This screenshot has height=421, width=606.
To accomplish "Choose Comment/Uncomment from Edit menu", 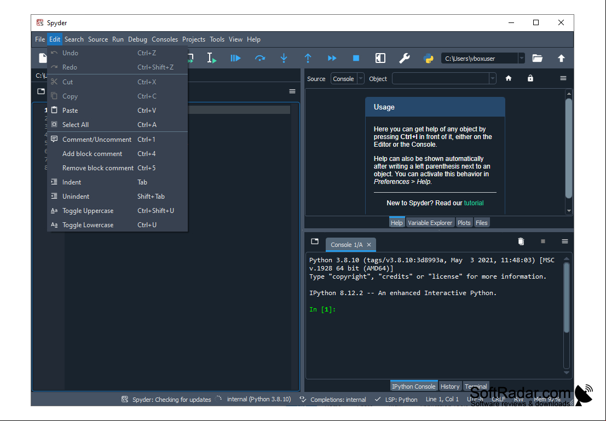I will point(118,140).
